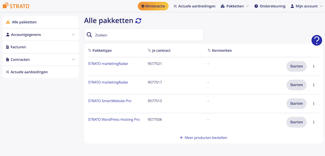This screenshot has width=325, height=156.
Task: Start the marketingRadar package 9577517
Action: [296, 85]
